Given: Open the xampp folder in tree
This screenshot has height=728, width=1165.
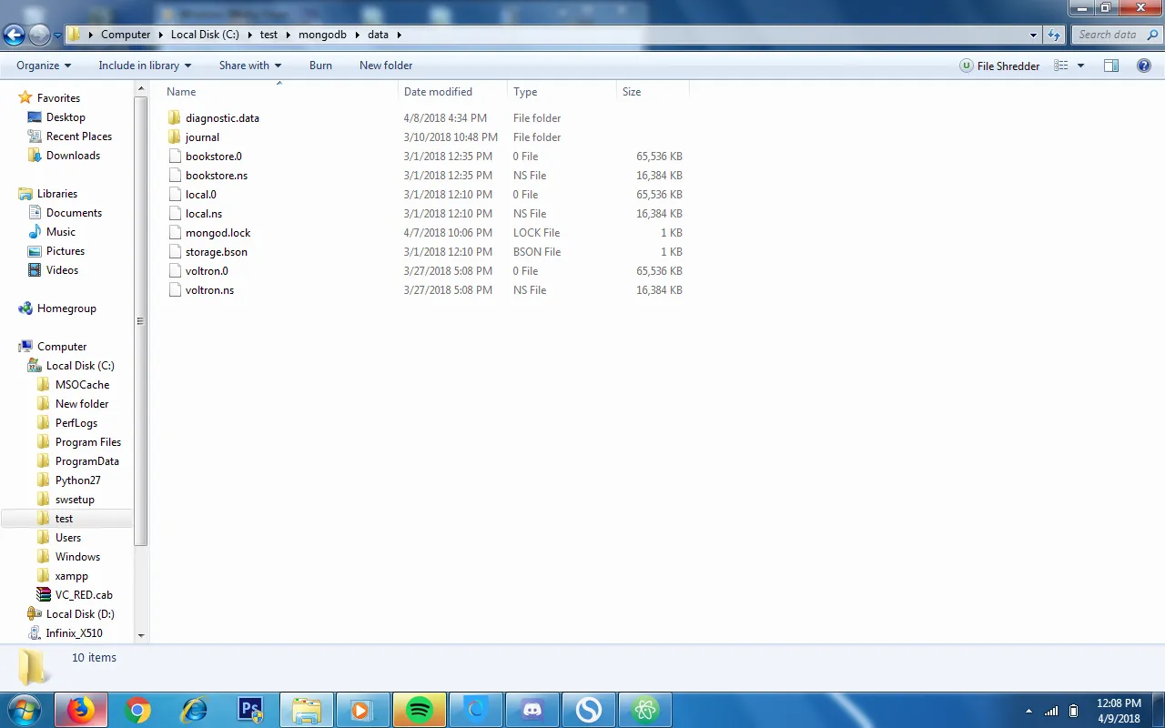Looking at the screenshot, I should coord(72,576).
